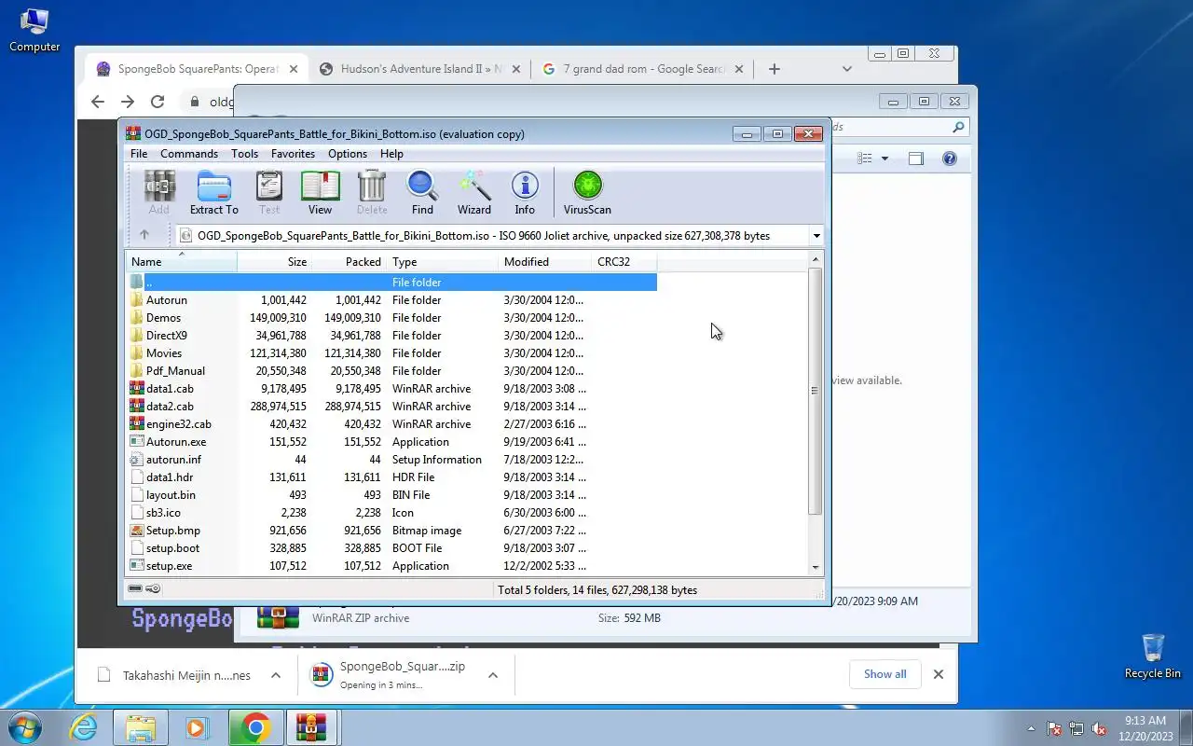This screenshot has height=746, width=1193.
Task: Click Show all downloads button
Action: [884, 674]
